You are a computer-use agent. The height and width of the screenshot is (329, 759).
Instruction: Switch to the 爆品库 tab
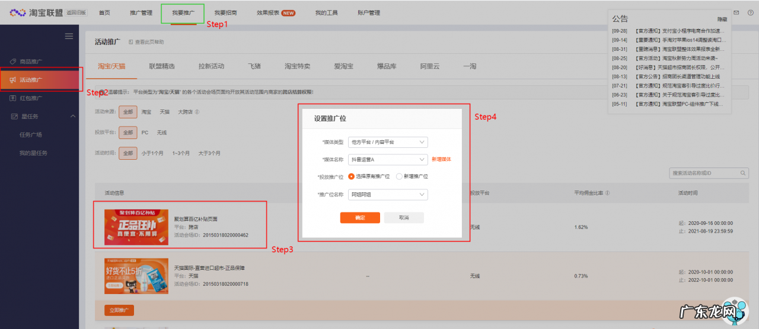tap(387, 66)
